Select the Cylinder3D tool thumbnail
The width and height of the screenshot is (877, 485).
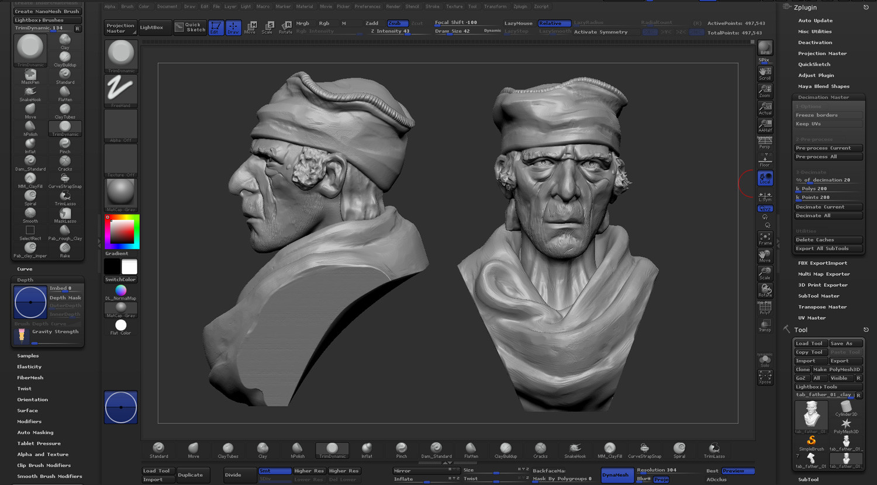pos(845,408)
